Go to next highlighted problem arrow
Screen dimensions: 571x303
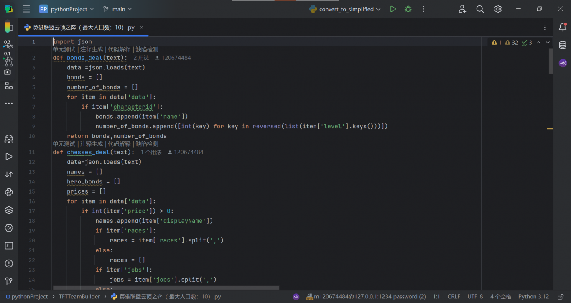548,42
